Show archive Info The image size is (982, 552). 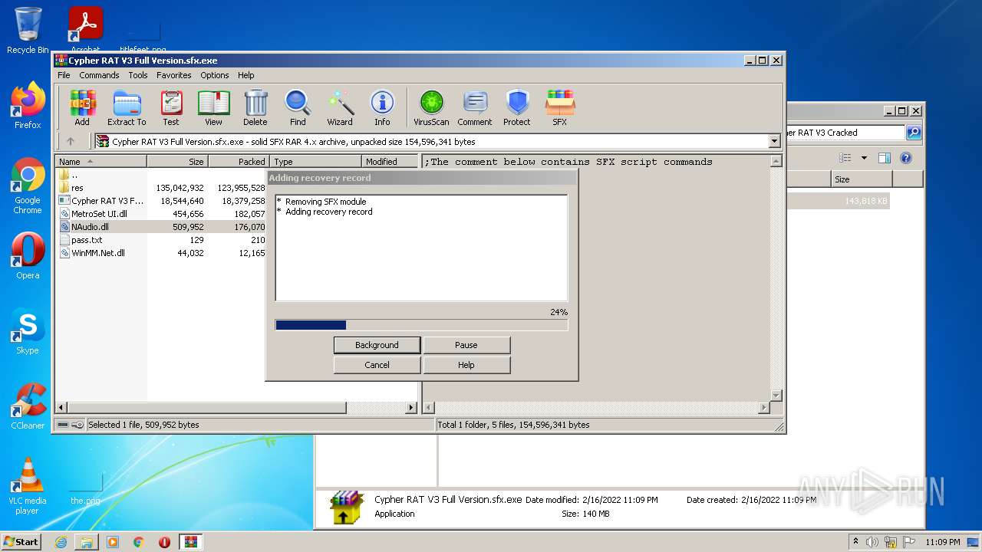tap(382, 107)
